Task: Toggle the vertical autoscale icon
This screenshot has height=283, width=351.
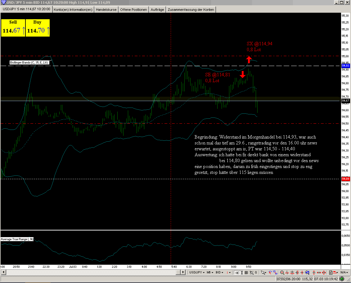Action: (241, 272)
